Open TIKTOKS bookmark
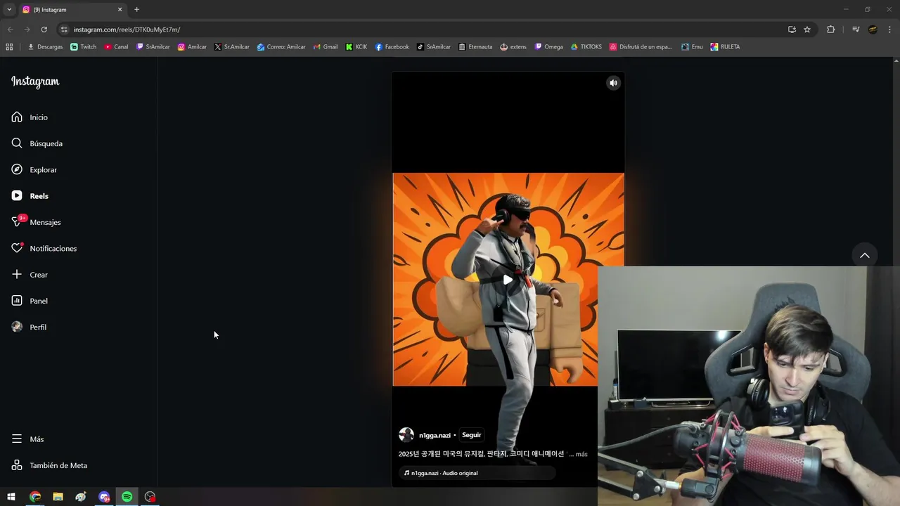The height and width of the screenshot is (506, 900). (x=586, y=47)
